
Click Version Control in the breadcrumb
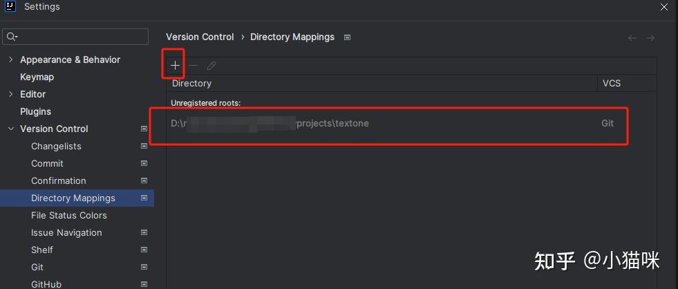pyautogui.click(x=200, y=37)
